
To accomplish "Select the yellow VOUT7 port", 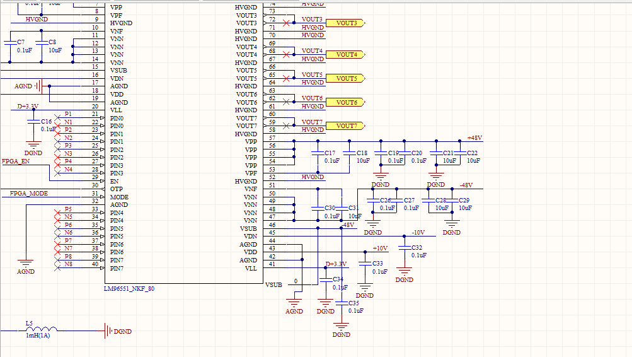I will click(346, 126).
